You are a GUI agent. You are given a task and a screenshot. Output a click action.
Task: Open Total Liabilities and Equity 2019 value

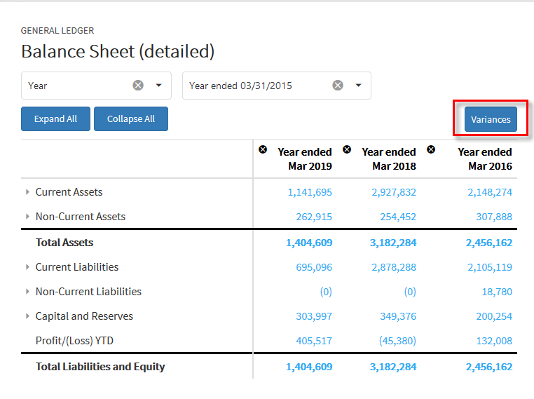pyautogui.click(x=309, y=367)
